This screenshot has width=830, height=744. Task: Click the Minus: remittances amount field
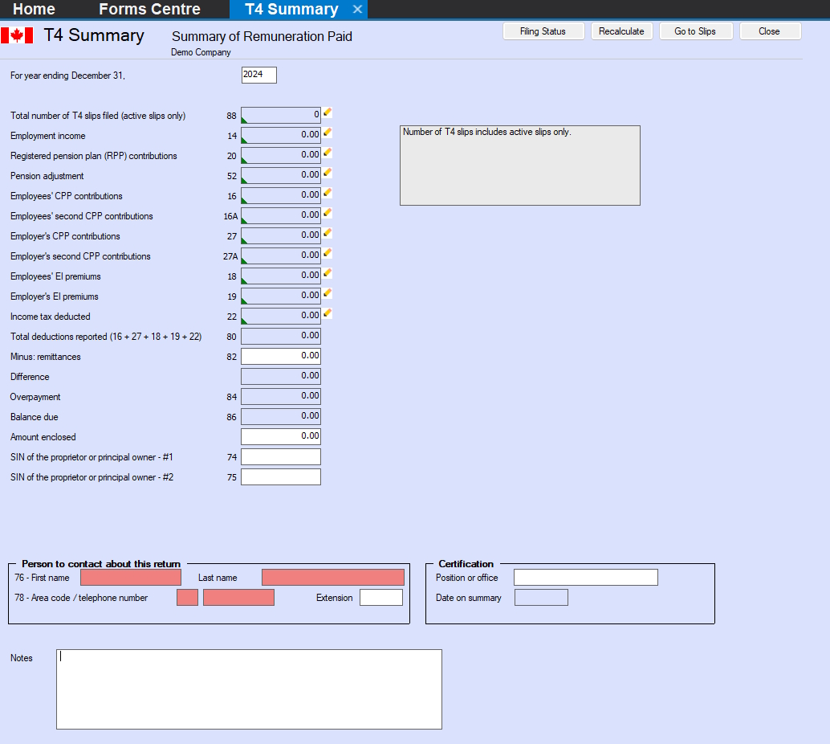[281, 356]
